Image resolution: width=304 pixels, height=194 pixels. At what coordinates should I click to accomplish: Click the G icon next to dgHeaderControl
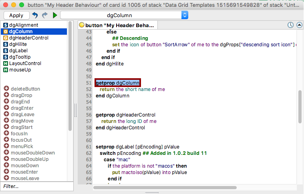[x=6, y=38]
